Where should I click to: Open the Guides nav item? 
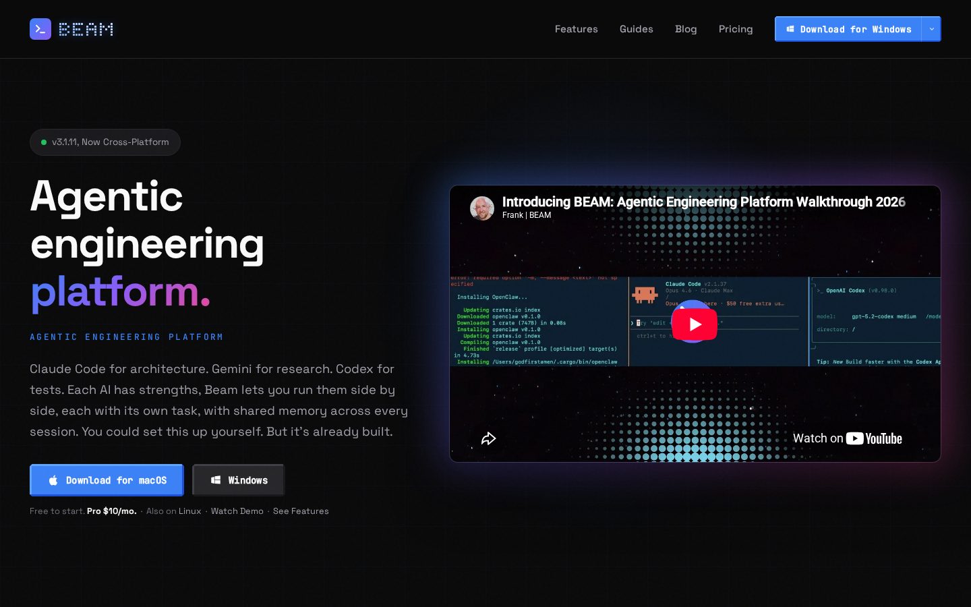pos(637,29)
